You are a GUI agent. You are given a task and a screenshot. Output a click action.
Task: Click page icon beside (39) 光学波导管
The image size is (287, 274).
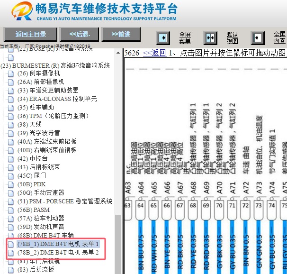tap(11, 133)
